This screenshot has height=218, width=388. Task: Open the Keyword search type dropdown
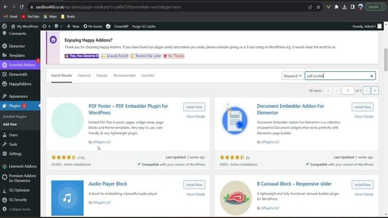coord(292,76)
